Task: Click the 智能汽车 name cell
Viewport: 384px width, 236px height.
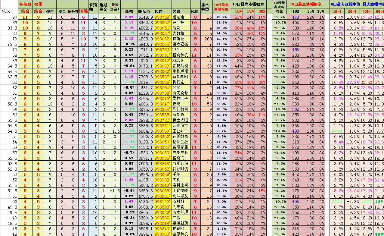Action: (x=181, y=158)
